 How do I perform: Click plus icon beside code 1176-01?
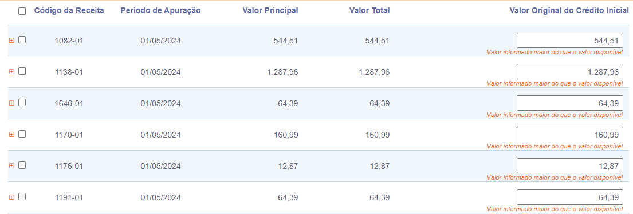11,165
